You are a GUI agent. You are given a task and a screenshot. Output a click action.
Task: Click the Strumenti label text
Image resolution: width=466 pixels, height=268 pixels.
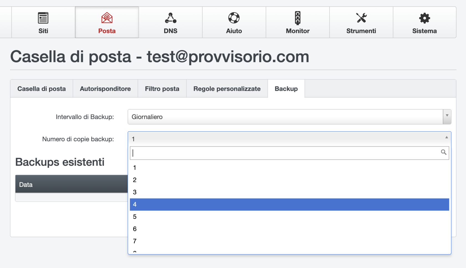coord(361,31)
